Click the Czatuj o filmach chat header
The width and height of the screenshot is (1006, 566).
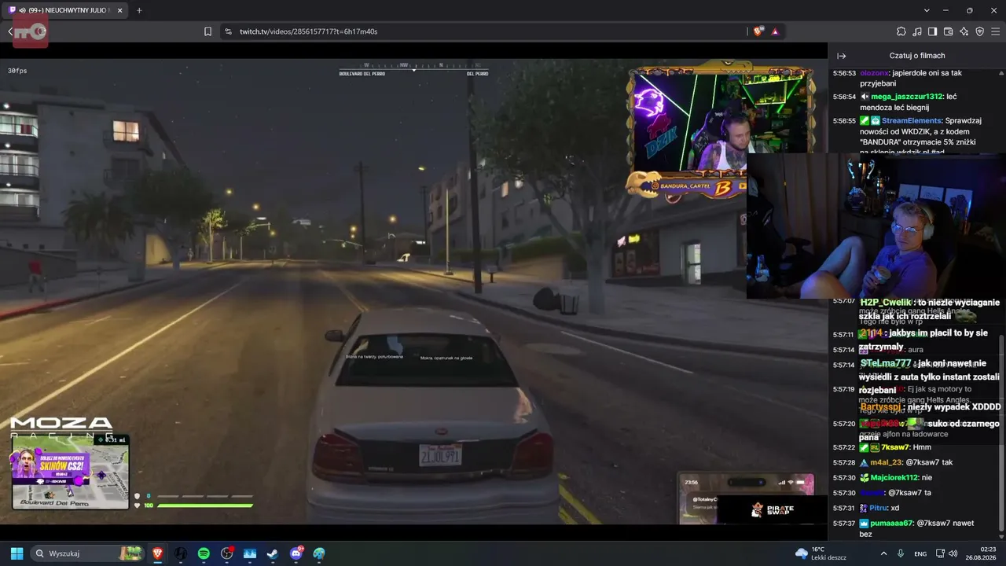tap(917, 56)
